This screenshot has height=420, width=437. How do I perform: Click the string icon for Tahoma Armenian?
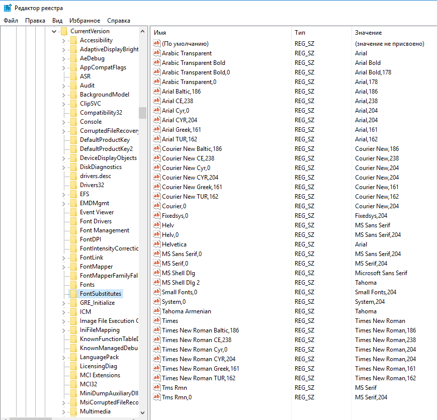click(156, 311)
